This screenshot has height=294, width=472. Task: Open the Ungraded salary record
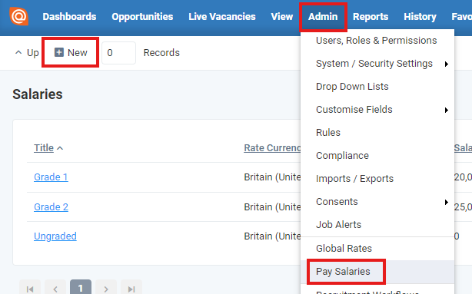[x=55, y=236]
